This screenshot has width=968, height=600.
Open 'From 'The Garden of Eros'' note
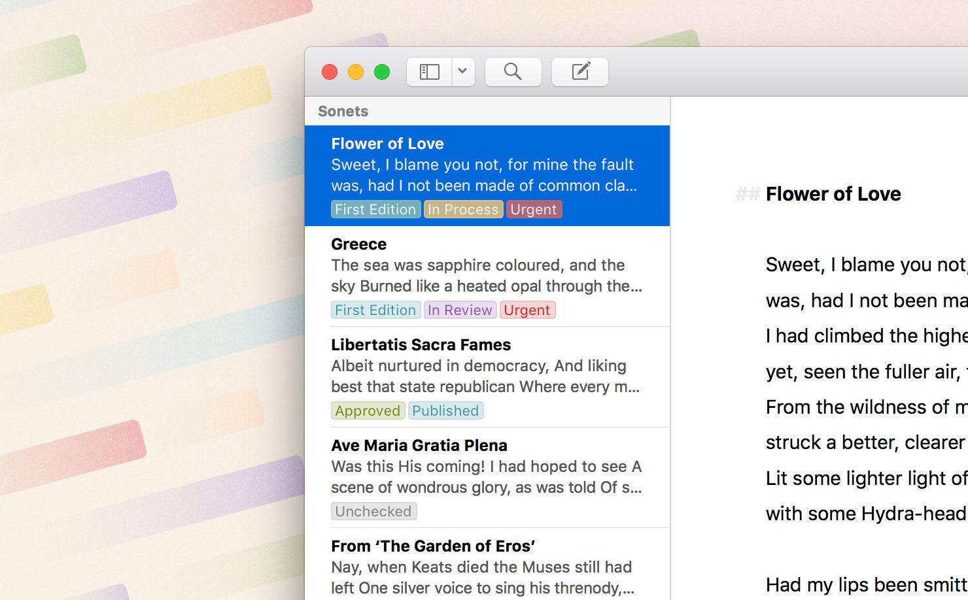pyautogui.click(x=433, y=545)
